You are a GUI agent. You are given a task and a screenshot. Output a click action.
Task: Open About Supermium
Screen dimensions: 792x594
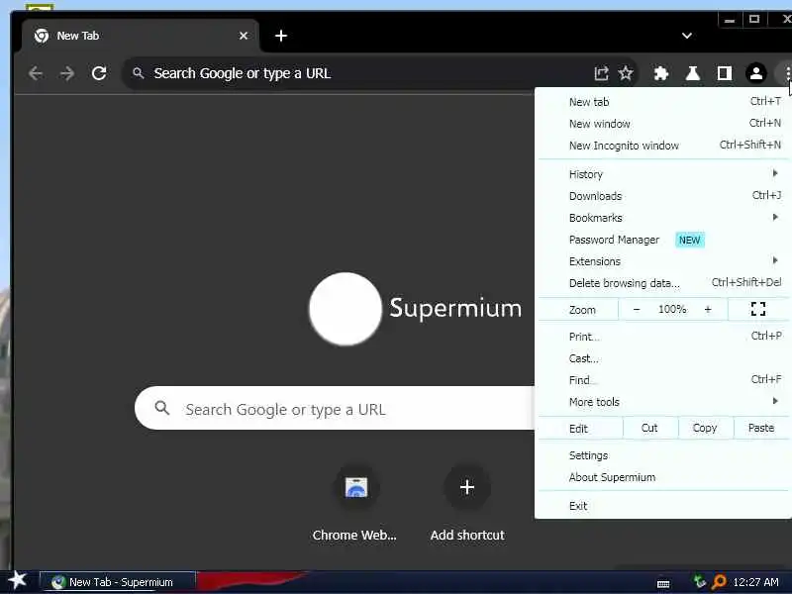[662, 477]
